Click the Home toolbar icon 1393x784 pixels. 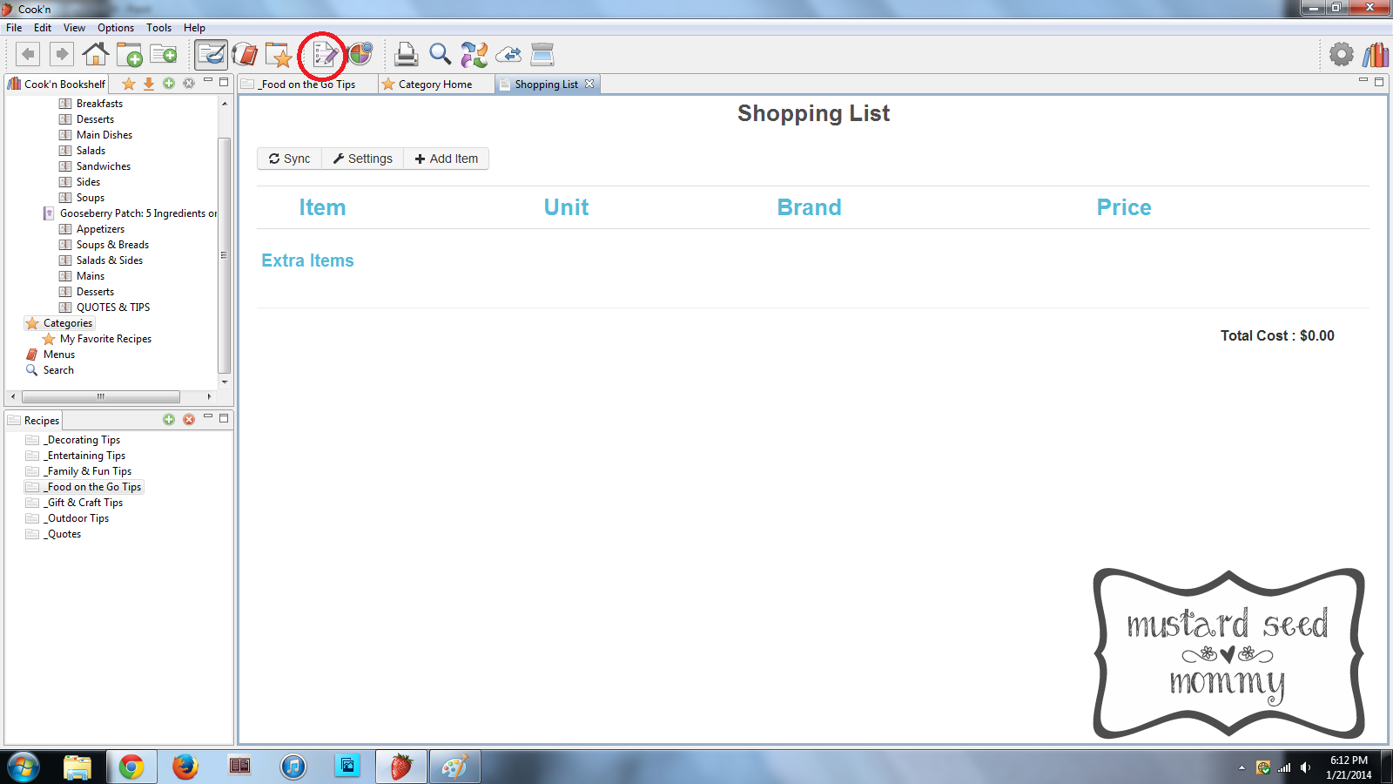point(95,54)
